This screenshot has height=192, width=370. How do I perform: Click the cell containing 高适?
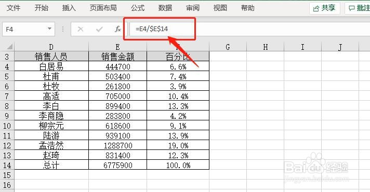point(51,96)
